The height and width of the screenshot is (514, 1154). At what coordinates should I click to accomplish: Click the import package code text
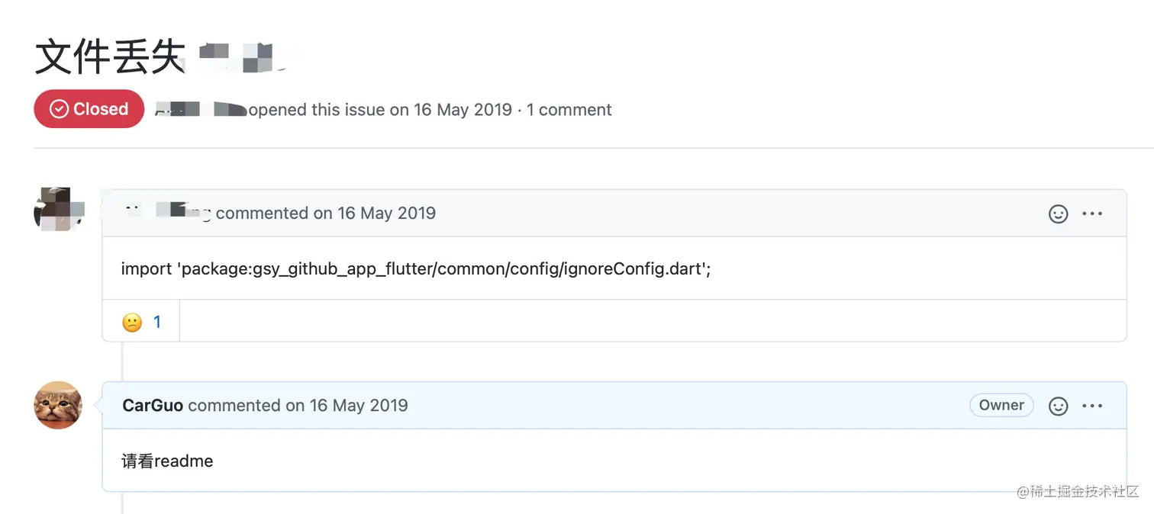416,269
